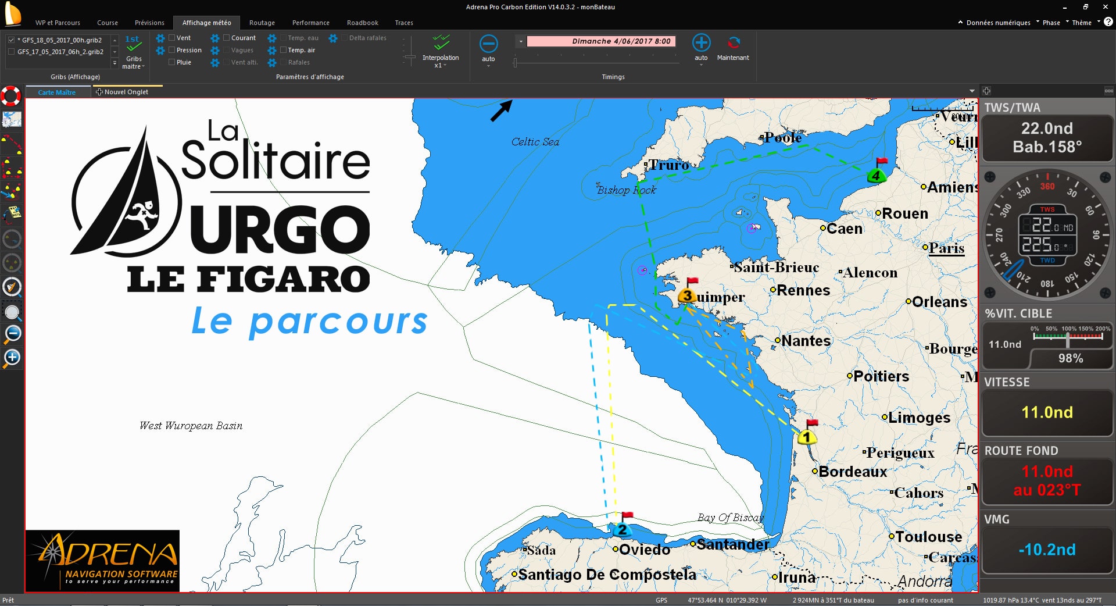Check GFS_17_05_2017_06h_2.grib2 file
The image size is (1116, 606).
(12, 52)
